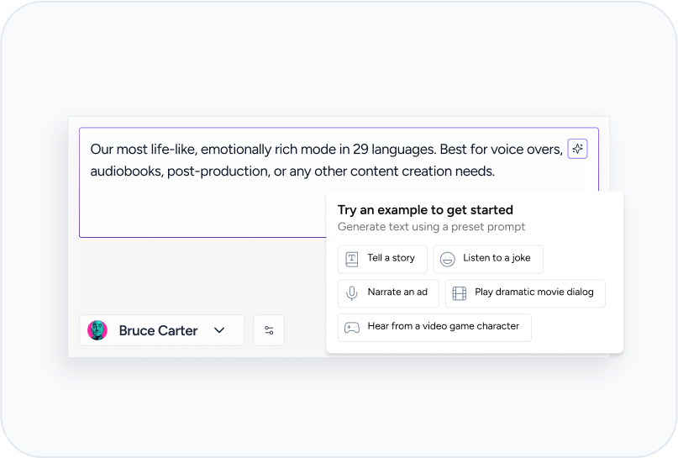Screen dimensions: 678x458
Task: Click the laughing face joke icon
Action: coord(448,260)
